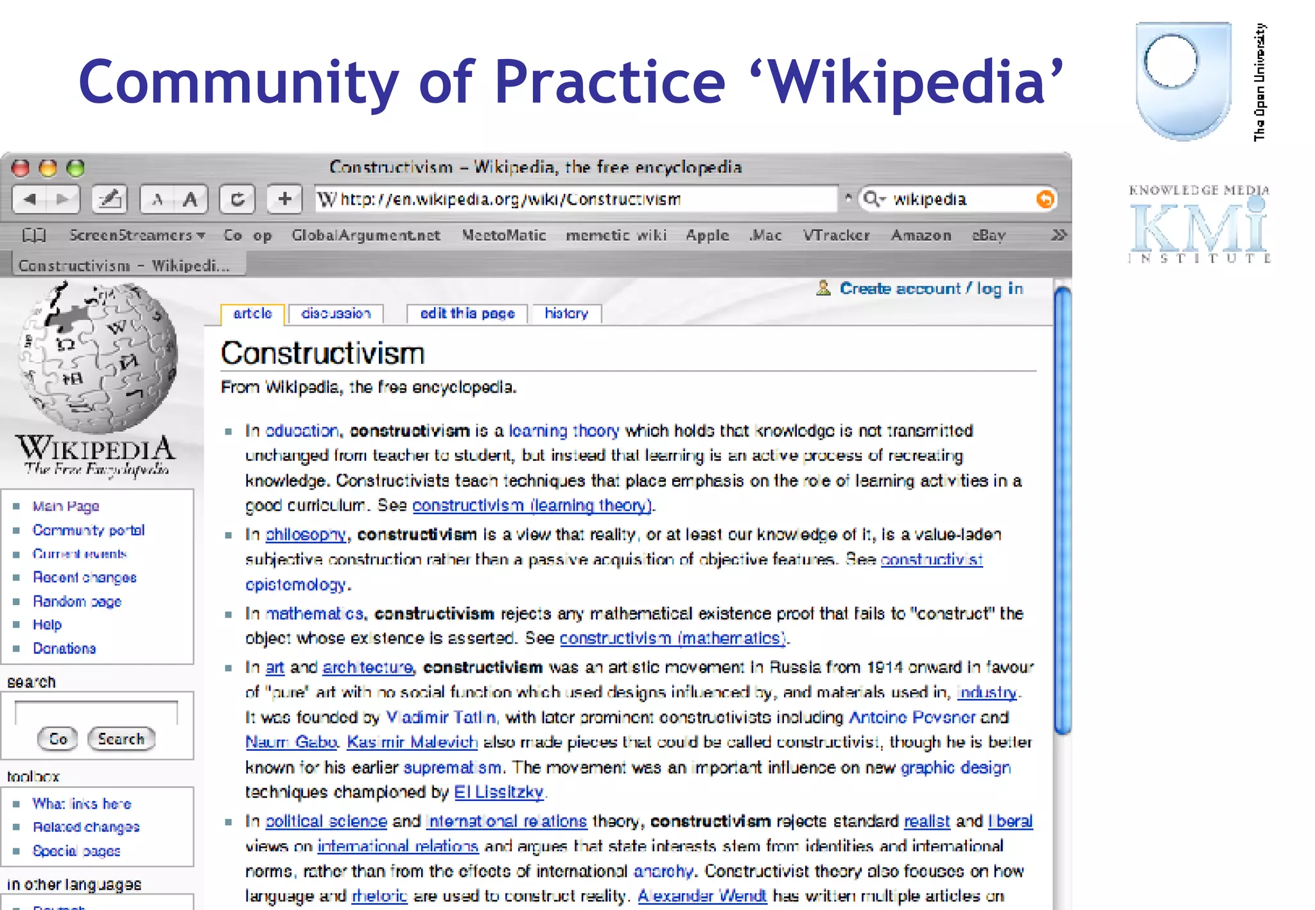This screenshot has width=1315, height=910.
Task: Open Related changes toolbox link
Action: 86,827
